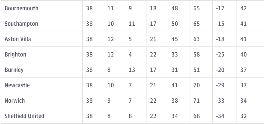Click Newcastle's goals conceded value 70

point(196,85)
